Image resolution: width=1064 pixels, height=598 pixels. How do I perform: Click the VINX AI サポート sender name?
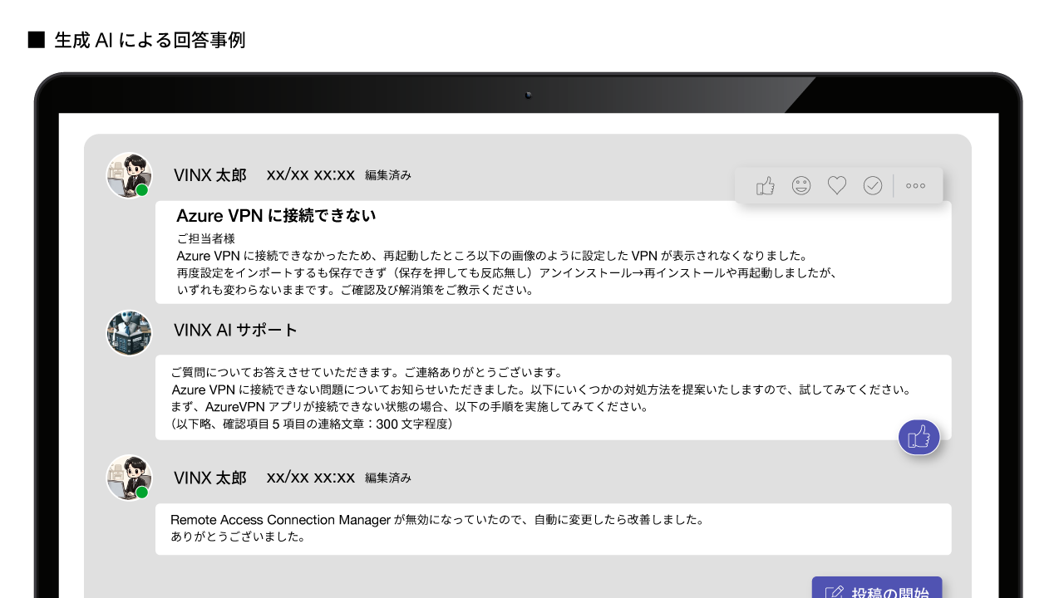tap(235, 330)
